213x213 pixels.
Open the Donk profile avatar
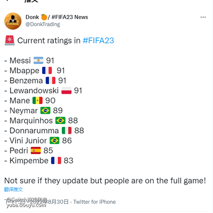[13, 21]
